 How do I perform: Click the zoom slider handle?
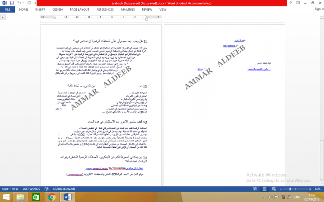coord(290,189)
